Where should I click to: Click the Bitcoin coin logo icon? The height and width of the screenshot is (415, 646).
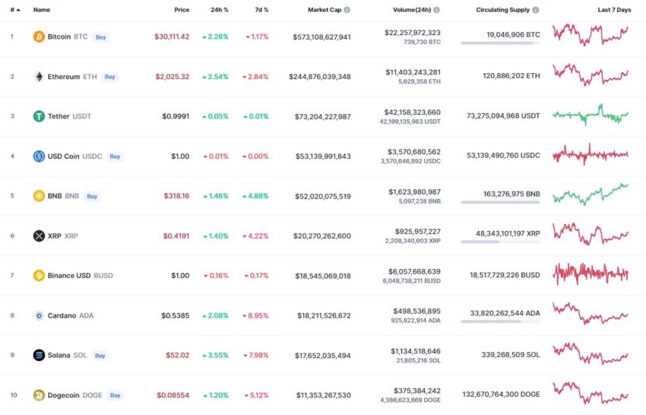[39, 36]
